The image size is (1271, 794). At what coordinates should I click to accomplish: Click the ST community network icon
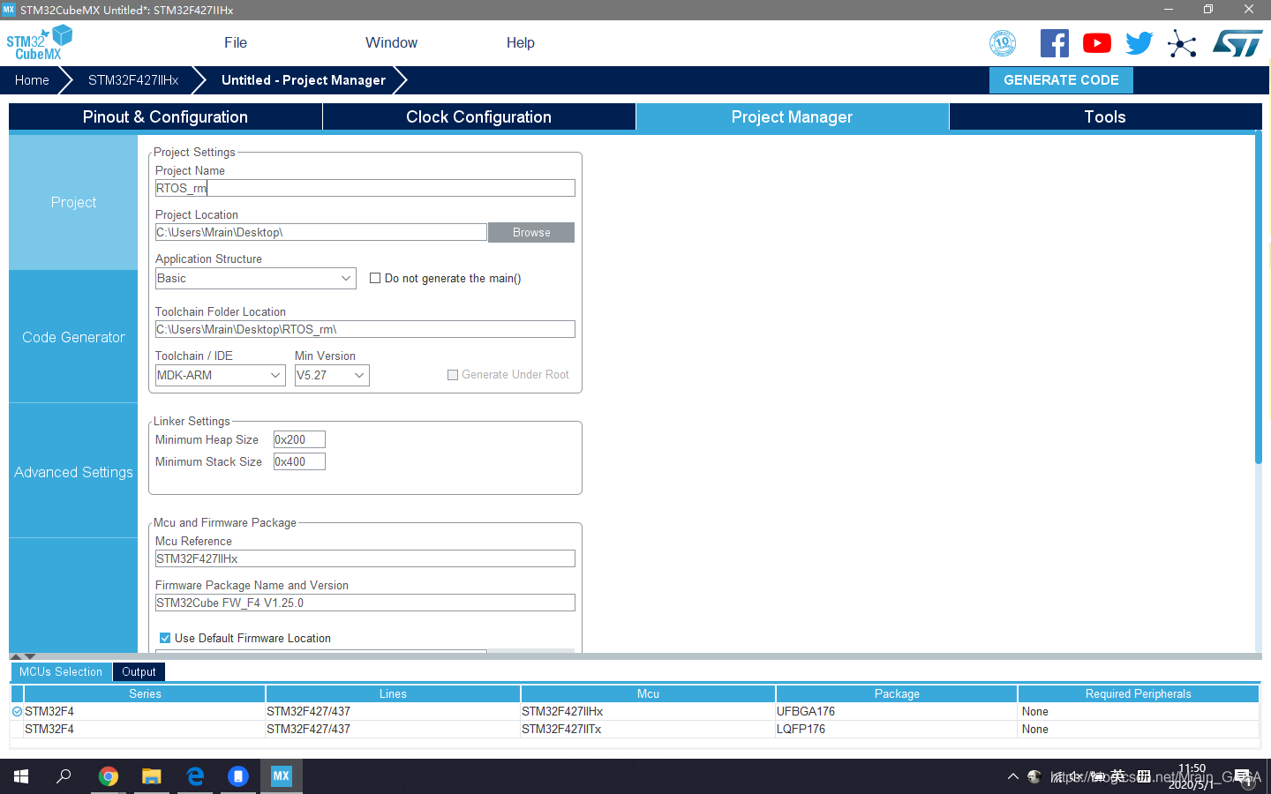click(x=1182, y=43)
